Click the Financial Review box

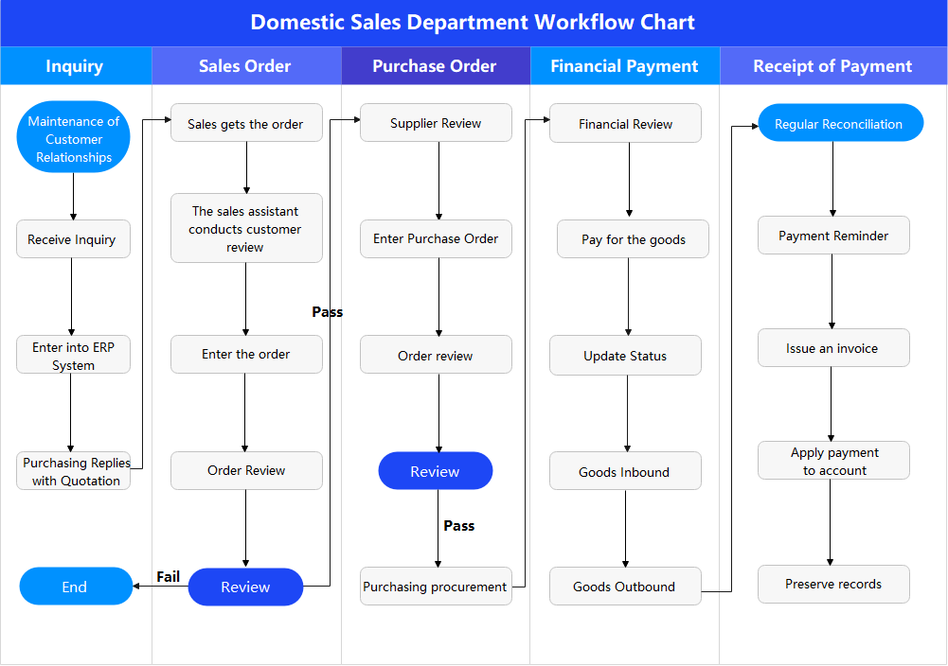tap(624, 122)
